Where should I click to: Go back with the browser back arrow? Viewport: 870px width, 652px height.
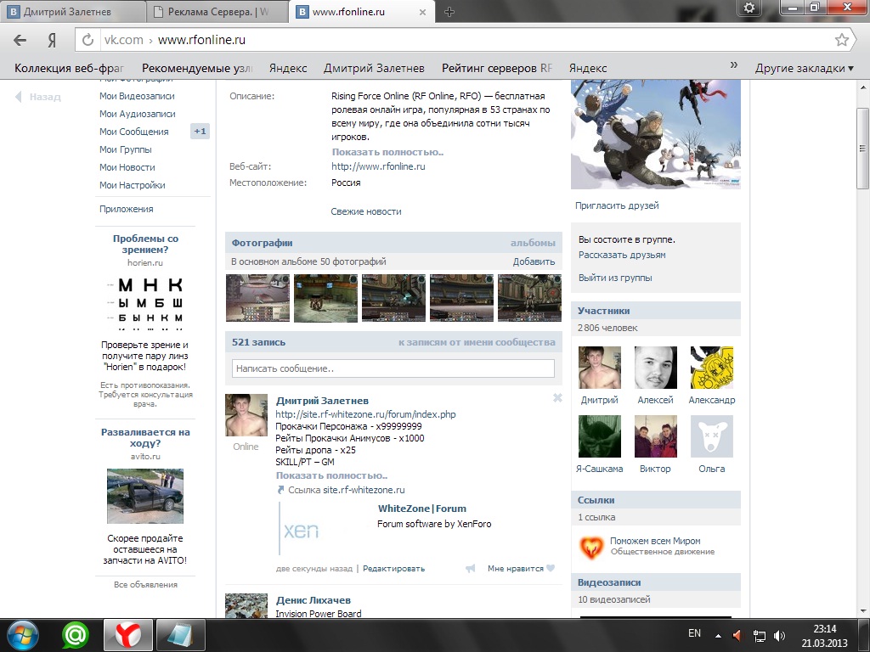[x=20, y=40]
